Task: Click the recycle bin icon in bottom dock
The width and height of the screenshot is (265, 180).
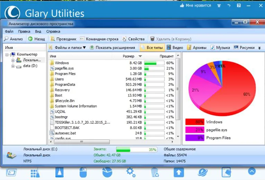Action: tap(155, 172)
